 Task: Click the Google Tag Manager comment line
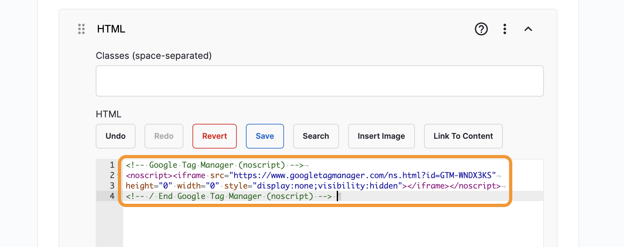[215, 165]
